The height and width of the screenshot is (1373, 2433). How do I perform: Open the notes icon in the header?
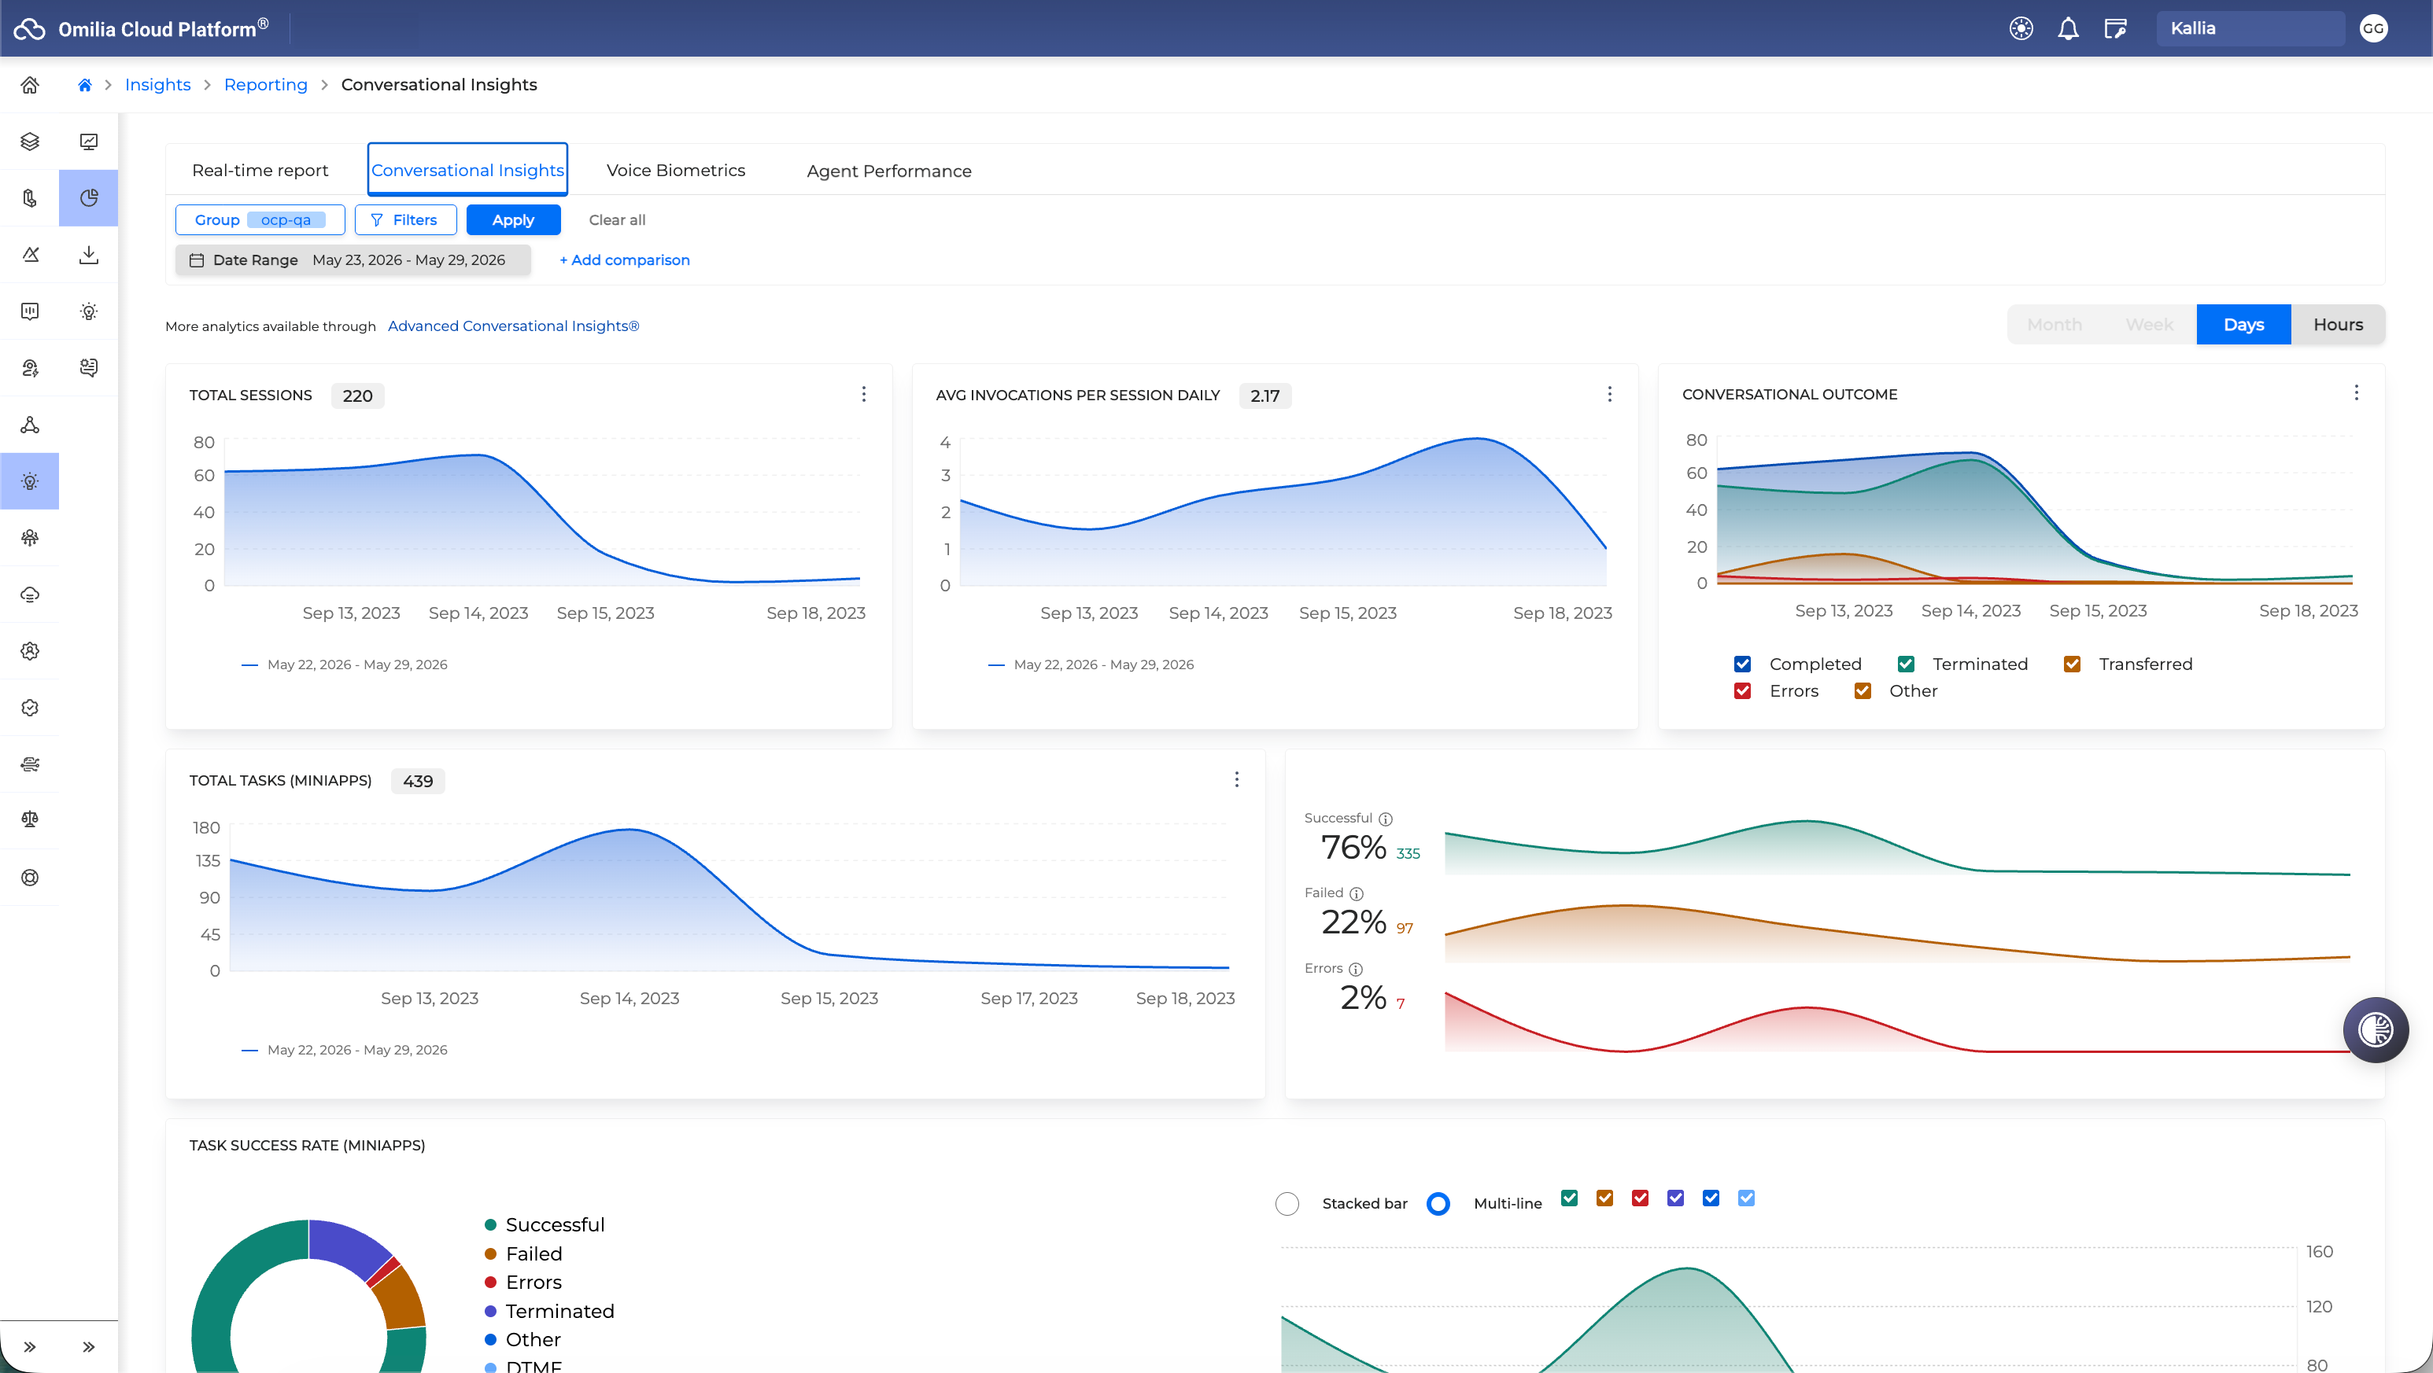click(2116, 28)
